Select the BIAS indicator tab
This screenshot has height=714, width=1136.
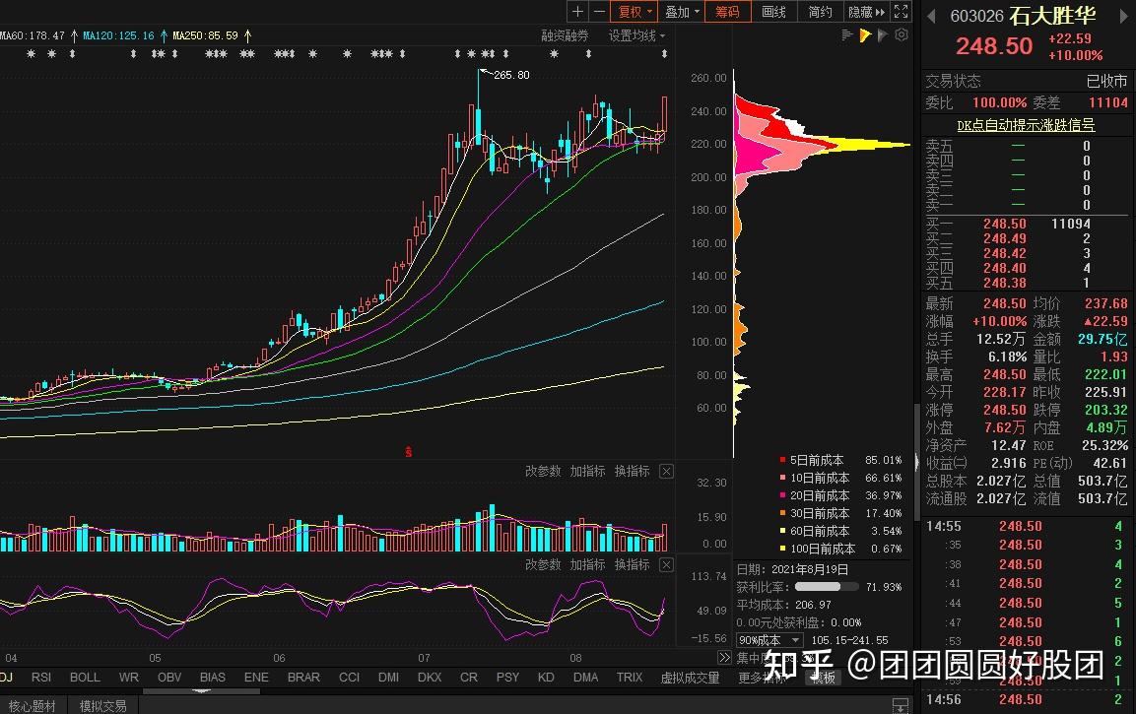click(212, 678)
